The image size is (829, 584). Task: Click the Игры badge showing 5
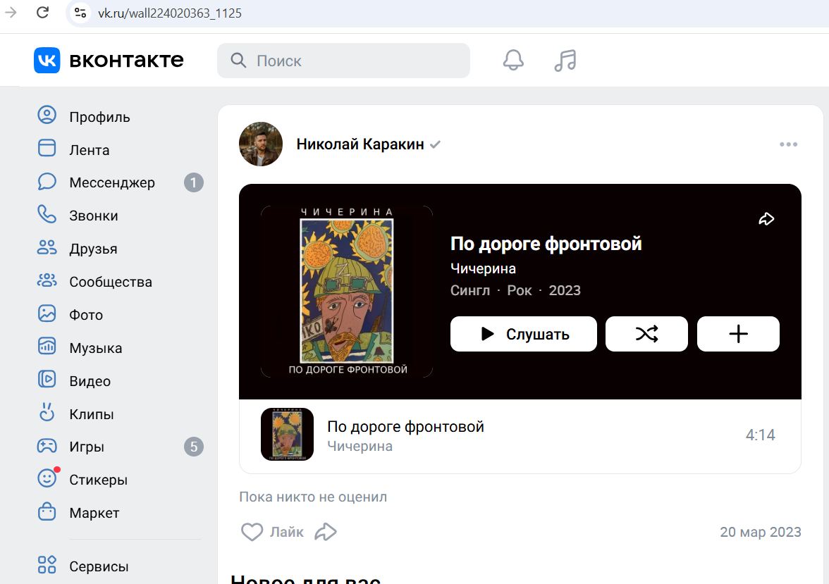(x=193, y=447)
